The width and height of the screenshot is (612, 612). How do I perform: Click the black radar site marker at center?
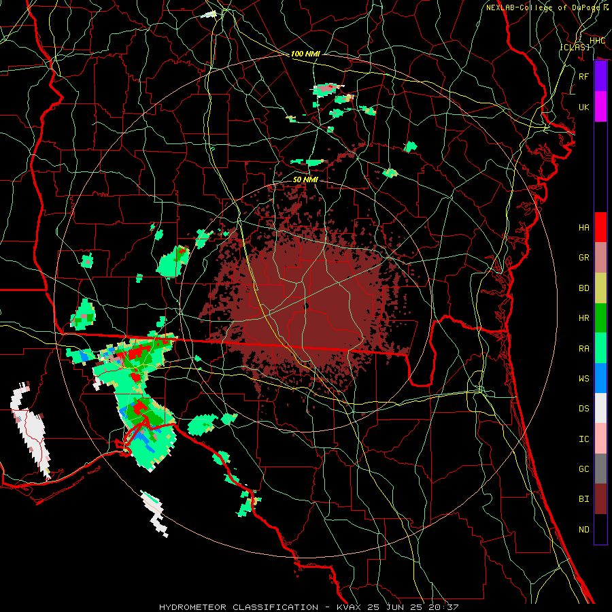[306, 306]
